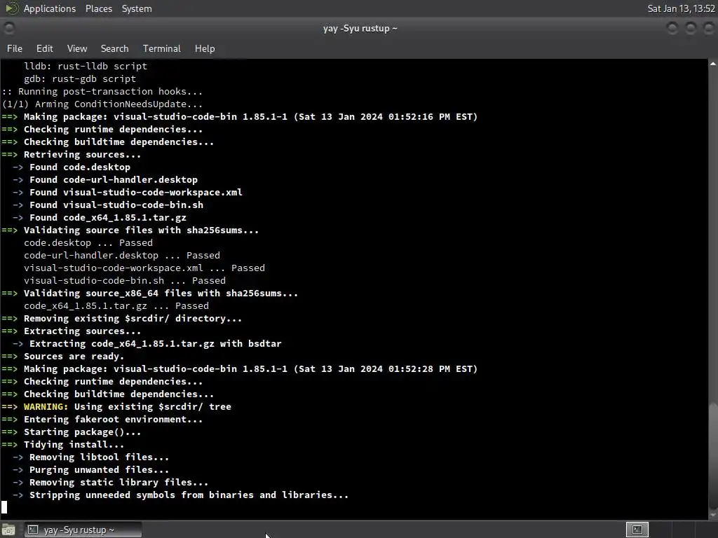Click the window title 'yay -Syu rustup ~'
Image resolution: width=718 pixels, height=538 pixels.
[360, 28]
